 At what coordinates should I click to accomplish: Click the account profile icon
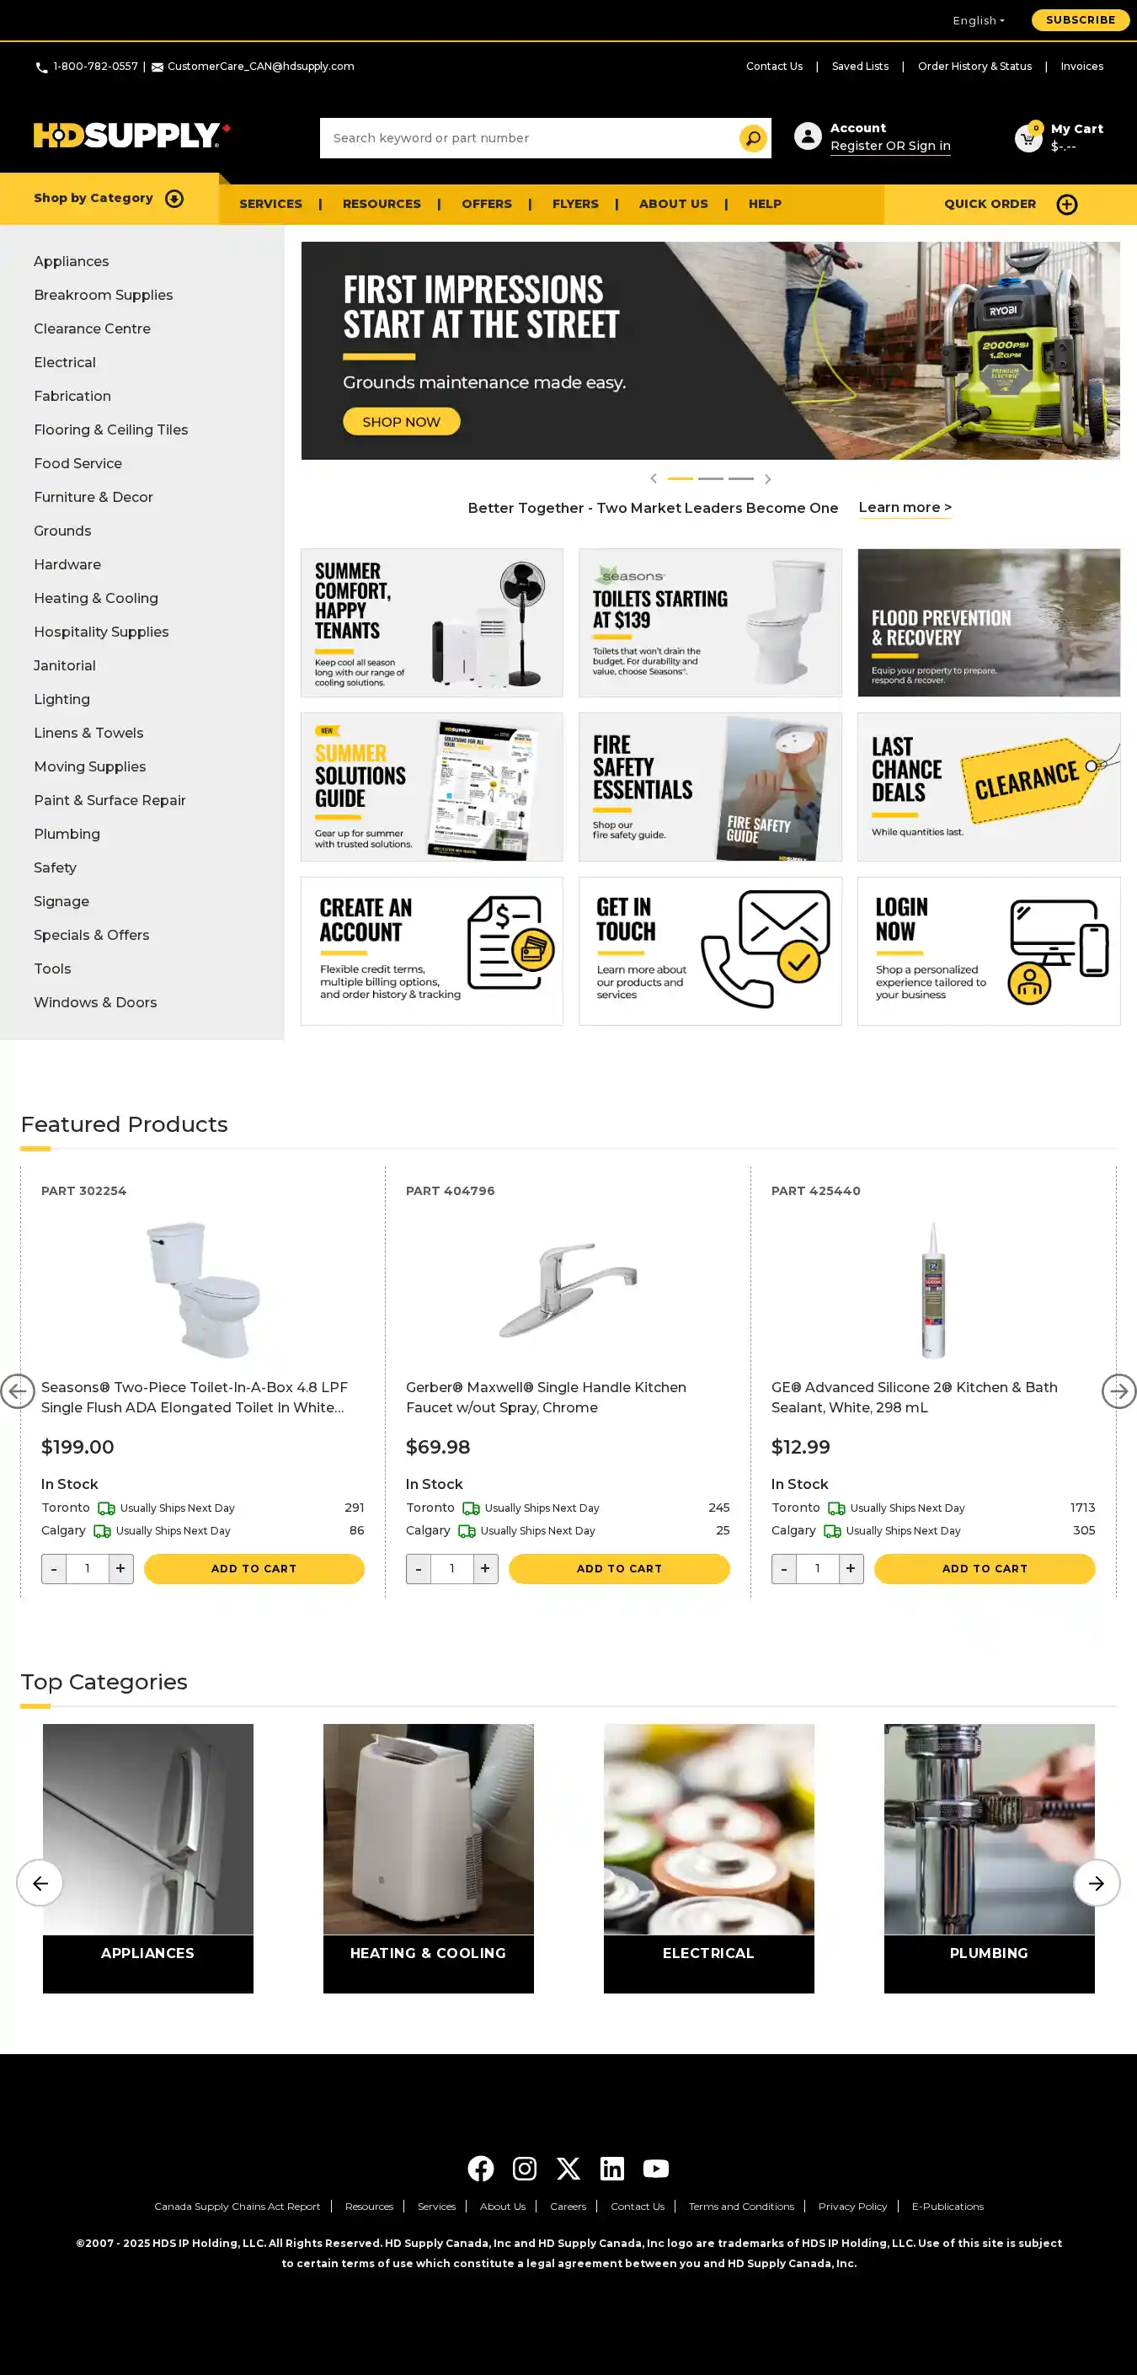point(808,136)
